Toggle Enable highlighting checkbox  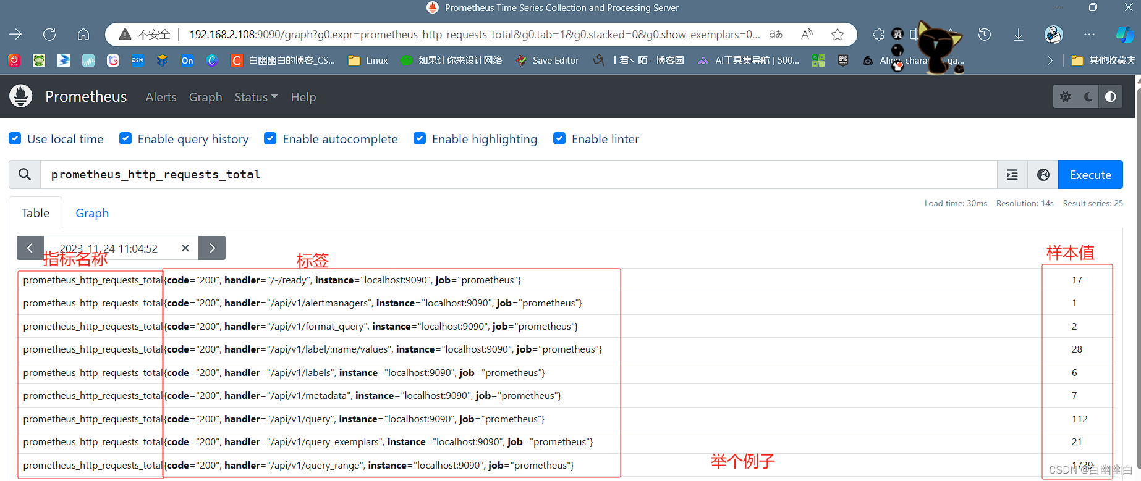click(420, 138)
